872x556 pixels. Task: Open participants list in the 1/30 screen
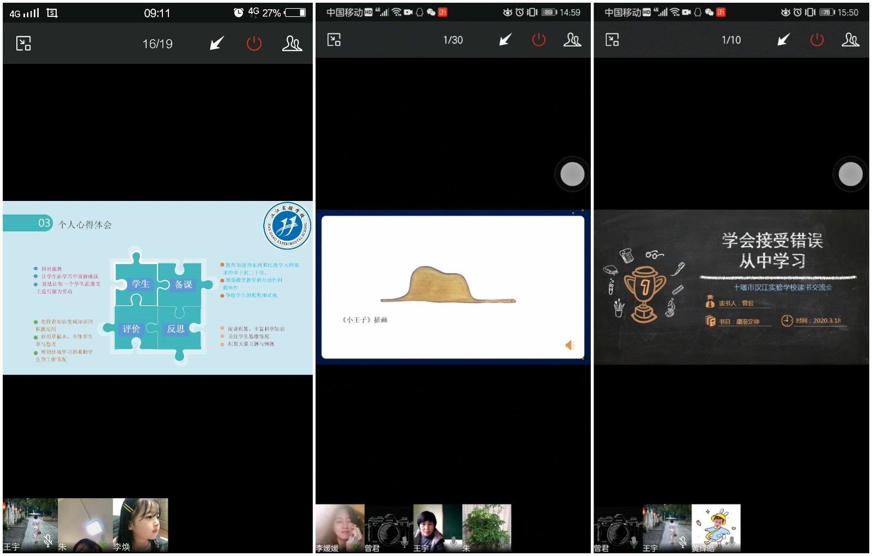(572, 40)
